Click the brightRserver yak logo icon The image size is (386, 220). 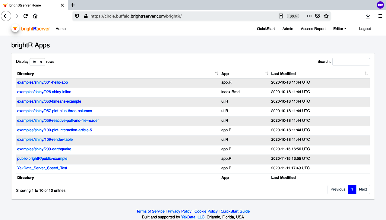coord(15,28)
